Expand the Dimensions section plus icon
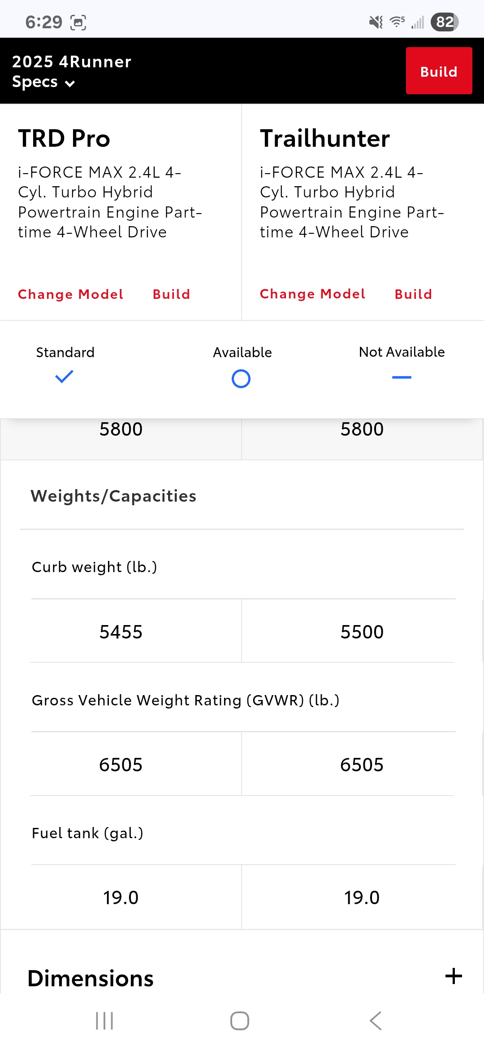Viewport: 484px width, 1050px height. tap(454, 976)
